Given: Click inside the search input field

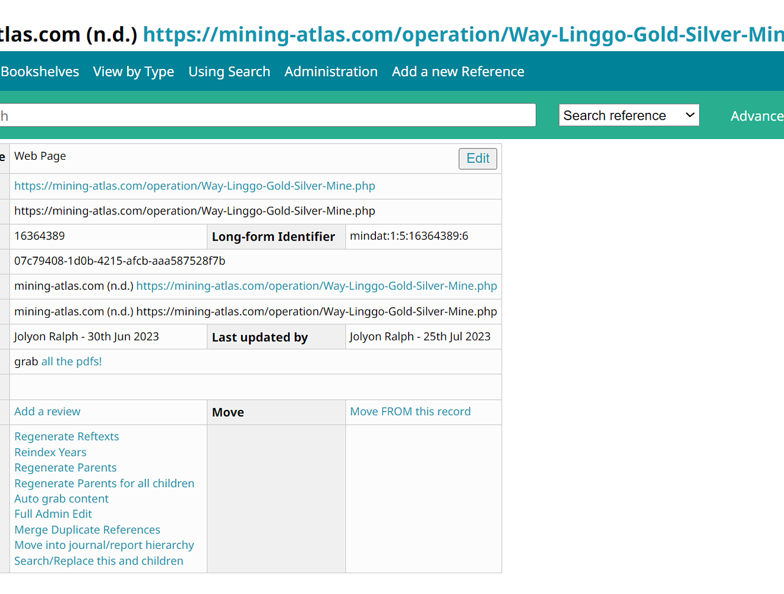Looking at the screenshot, I should [267, 115].
